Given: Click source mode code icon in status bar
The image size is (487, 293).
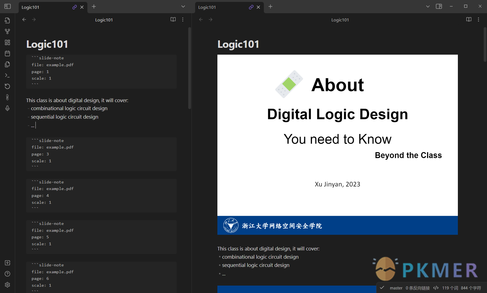Looking at the screenshot, I should pyautogui.click(x=436, y=288).
